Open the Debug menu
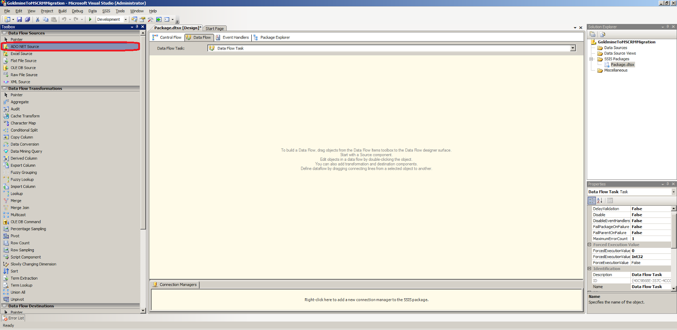 coord(77,11)
